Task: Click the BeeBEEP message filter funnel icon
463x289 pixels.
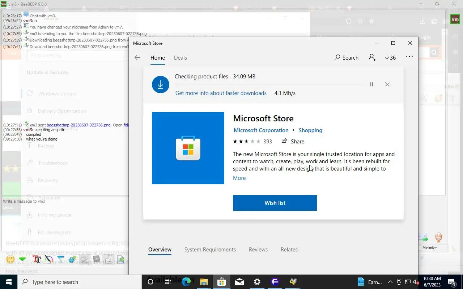Action: [60, 259]
